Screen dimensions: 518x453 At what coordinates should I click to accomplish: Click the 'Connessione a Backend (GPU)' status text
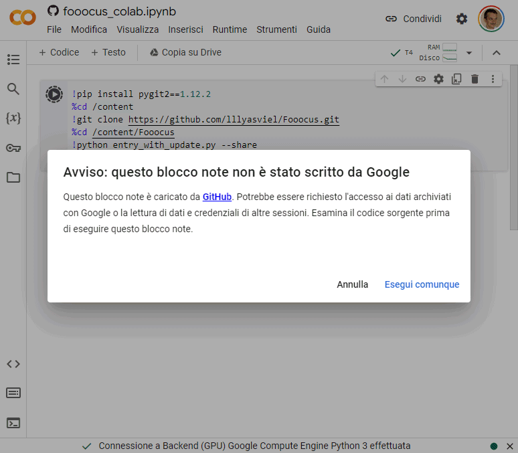click(254, 446)
